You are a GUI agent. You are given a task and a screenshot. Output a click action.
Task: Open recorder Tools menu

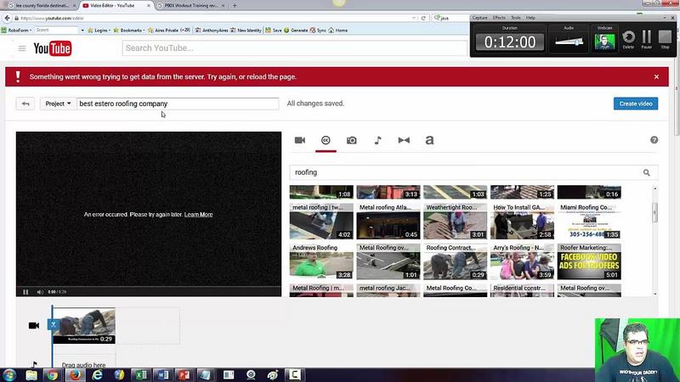click(x=516, y=18)
